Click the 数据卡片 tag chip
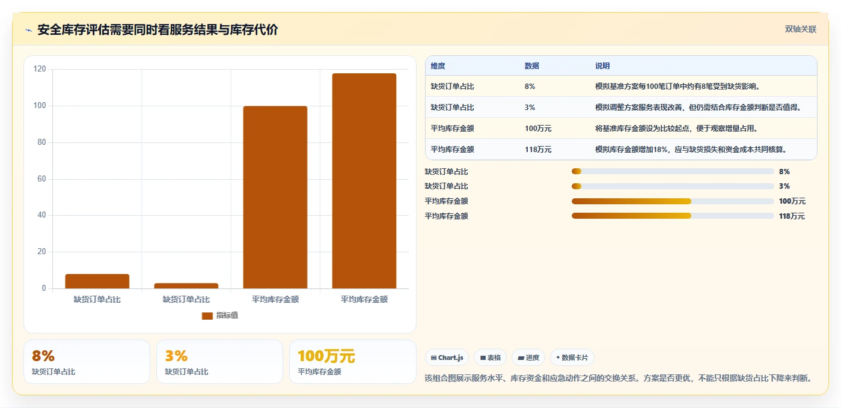Viewport: 841px width, 408px height. (572, 358)
